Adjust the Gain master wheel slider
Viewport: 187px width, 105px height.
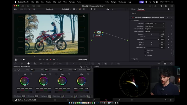62,92
